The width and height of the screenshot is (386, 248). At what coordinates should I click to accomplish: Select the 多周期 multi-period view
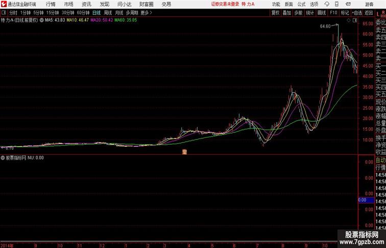point(132,13)
